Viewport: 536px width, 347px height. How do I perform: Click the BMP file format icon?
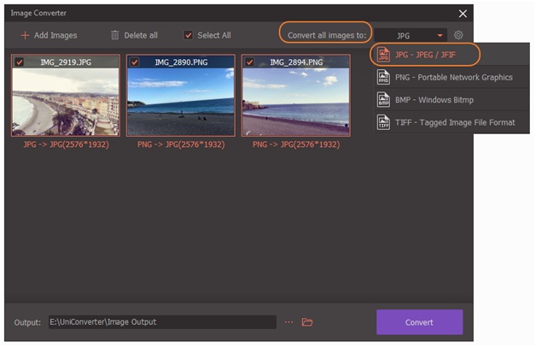(x=383, y=100)
